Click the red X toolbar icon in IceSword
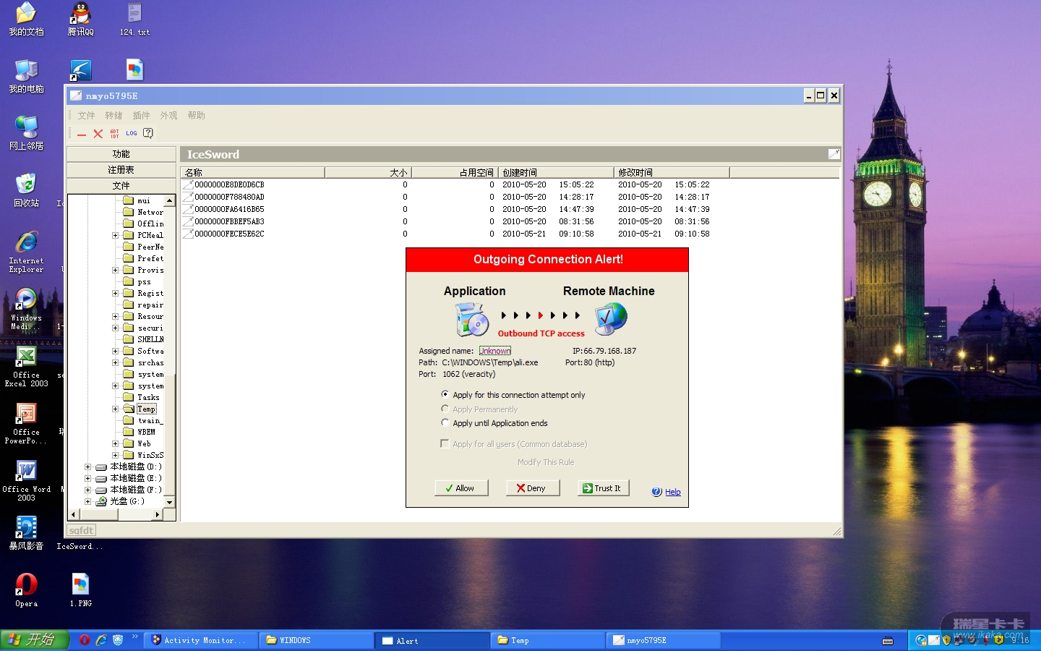 (98, 134)
